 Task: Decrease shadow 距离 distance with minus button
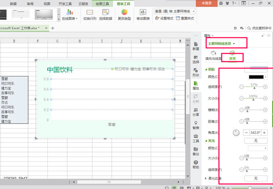coord(241,121)
